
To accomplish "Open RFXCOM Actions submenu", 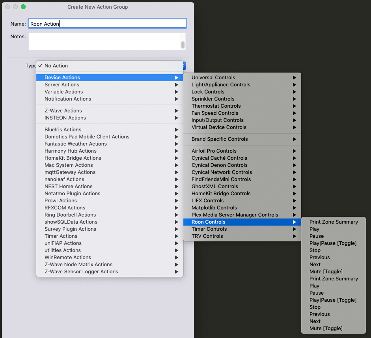I will (x=110, y=208).
